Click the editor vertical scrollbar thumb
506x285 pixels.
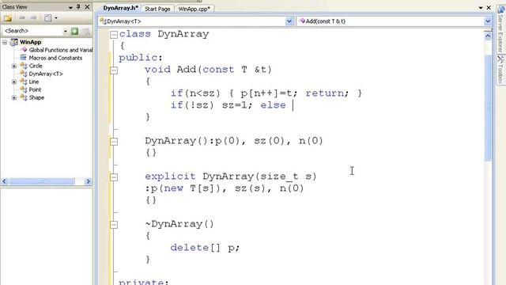(488, 108)
